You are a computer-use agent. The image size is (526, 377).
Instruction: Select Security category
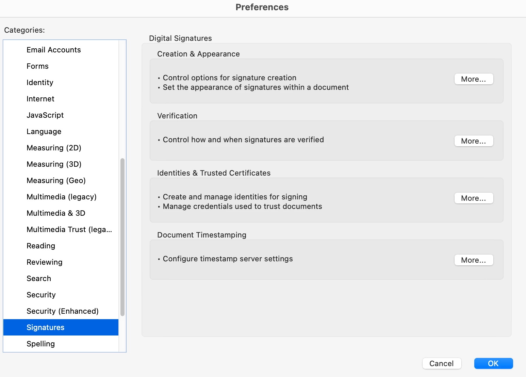pos(61,295)
